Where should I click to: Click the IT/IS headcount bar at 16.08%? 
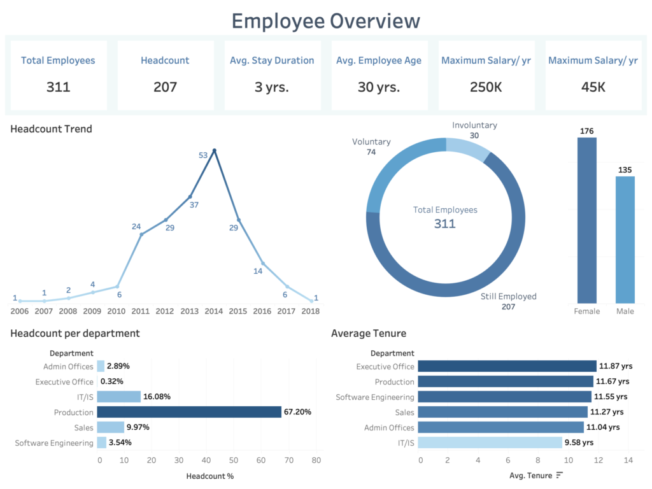pyautogui.click(x=118, y=397)
